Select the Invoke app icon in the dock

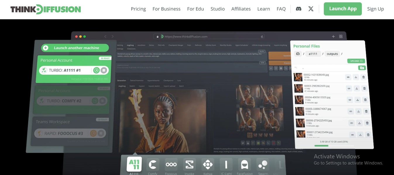(190, 164)
